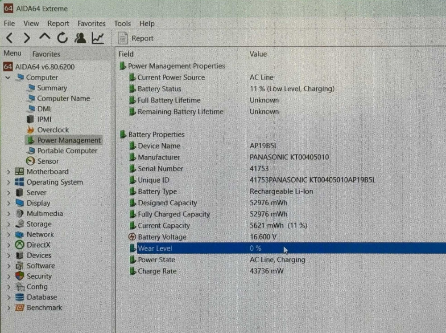The height and width of the screenshot is (333, 446).
Task: Click the Back navigation arrow icon
Action: tap(9, 38)
